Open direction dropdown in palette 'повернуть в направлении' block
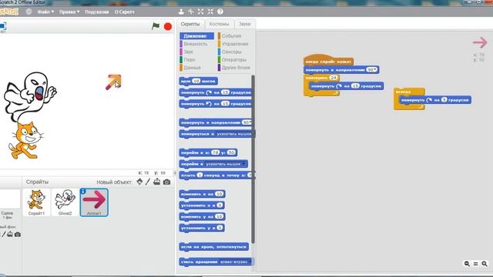This screenshot has width=493, height=277. 250,122
